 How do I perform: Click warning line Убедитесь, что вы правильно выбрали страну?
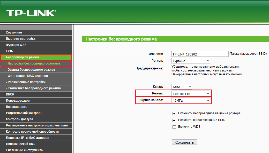point(206,66)
